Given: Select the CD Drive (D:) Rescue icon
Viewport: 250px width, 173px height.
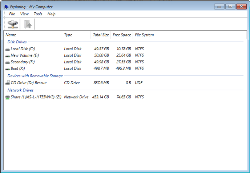Looking at the screenshot, I should click(x=8, y=83).
